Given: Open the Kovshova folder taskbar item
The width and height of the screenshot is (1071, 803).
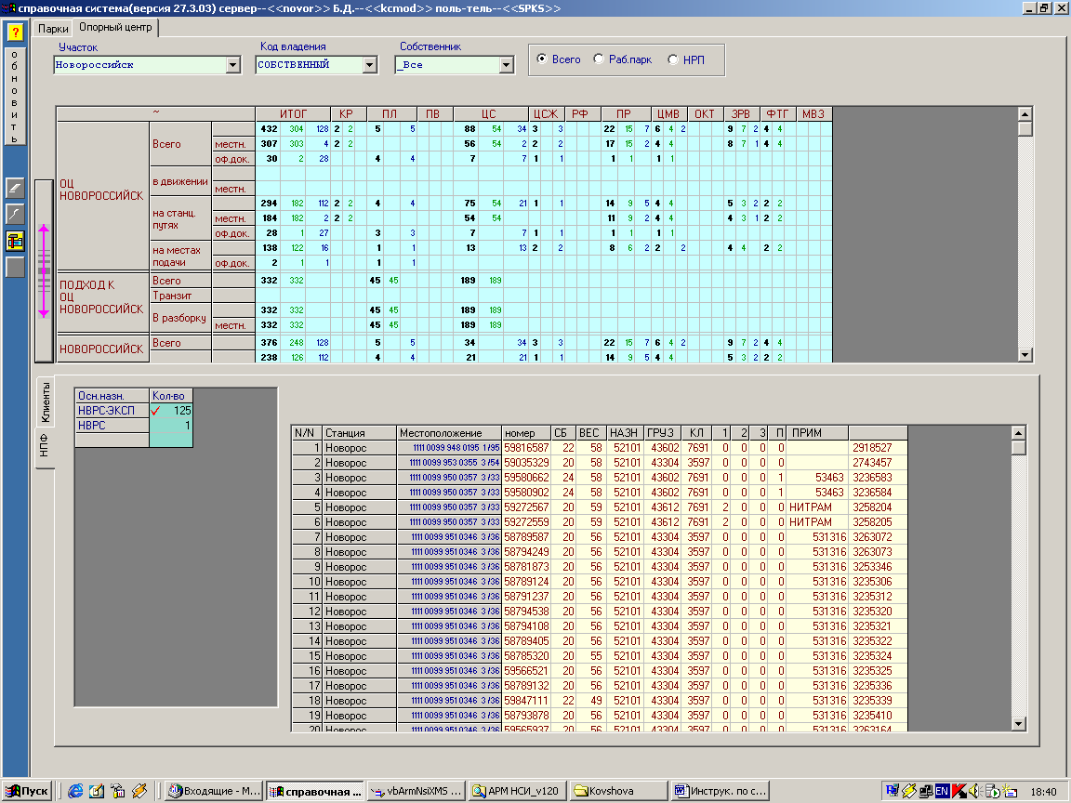Looking at the screenshot, I should click(x=617, y=792).
